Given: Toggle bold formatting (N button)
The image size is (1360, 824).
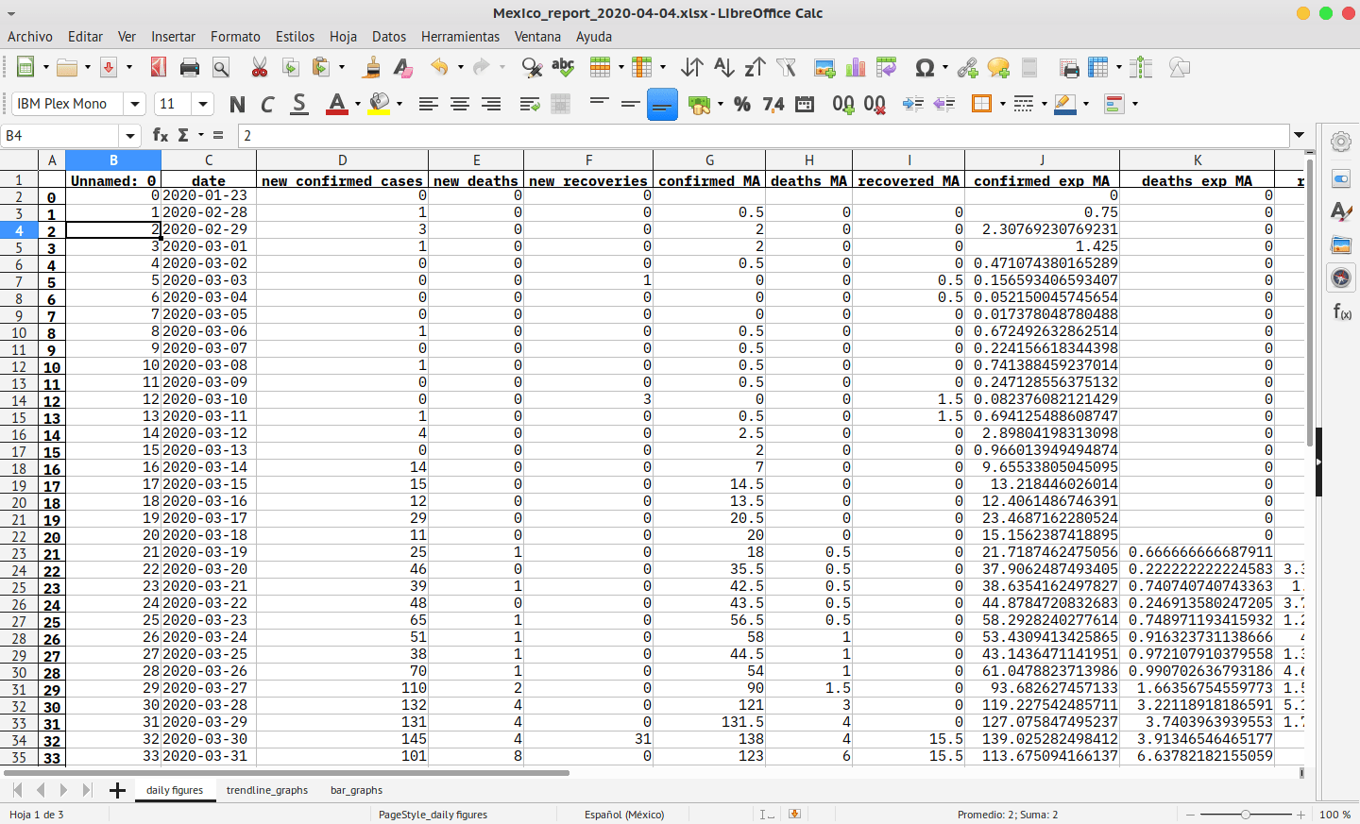Looking at the screenshot, I should 237,104.
